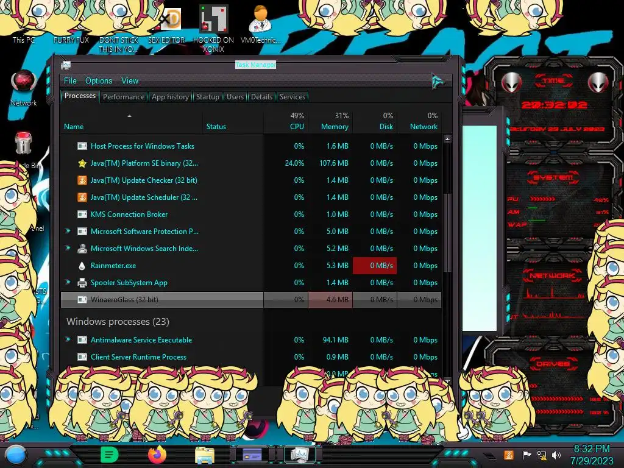Open the Network desktop icon
The width and height of the screenshot is (624, 468).
coord(24,88)
